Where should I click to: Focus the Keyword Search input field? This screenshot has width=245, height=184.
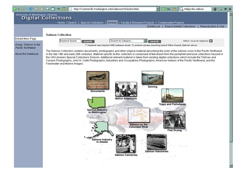pos(70,41)
